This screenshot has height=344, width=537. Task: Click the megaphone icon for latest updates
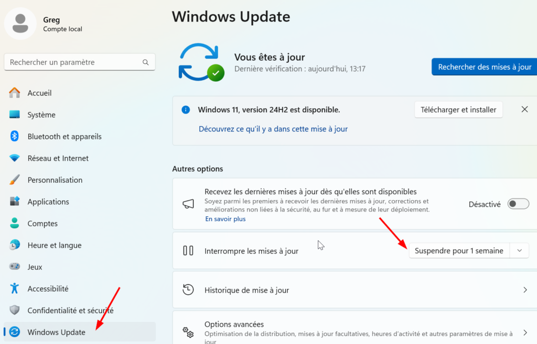[188, 204]
